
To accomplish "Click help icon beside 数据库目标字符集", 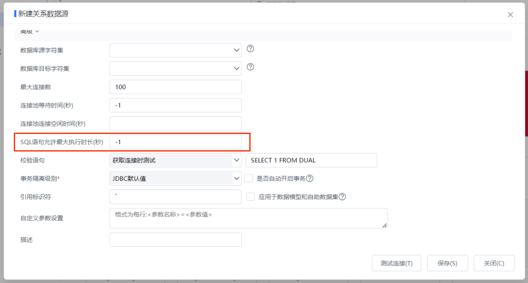I will (250, 67).
